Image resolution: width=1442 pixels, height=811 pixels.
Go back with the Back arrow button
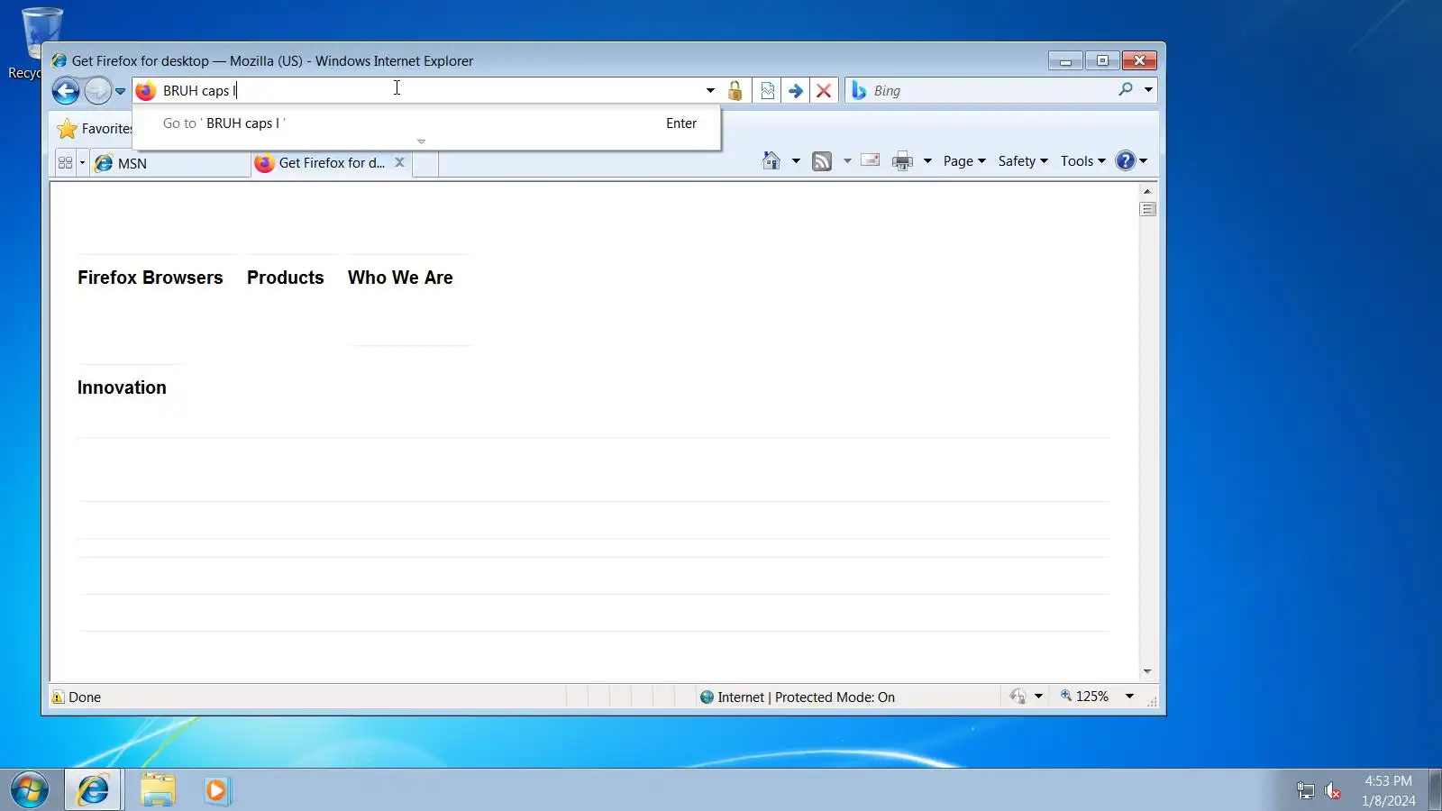[66, 91]
